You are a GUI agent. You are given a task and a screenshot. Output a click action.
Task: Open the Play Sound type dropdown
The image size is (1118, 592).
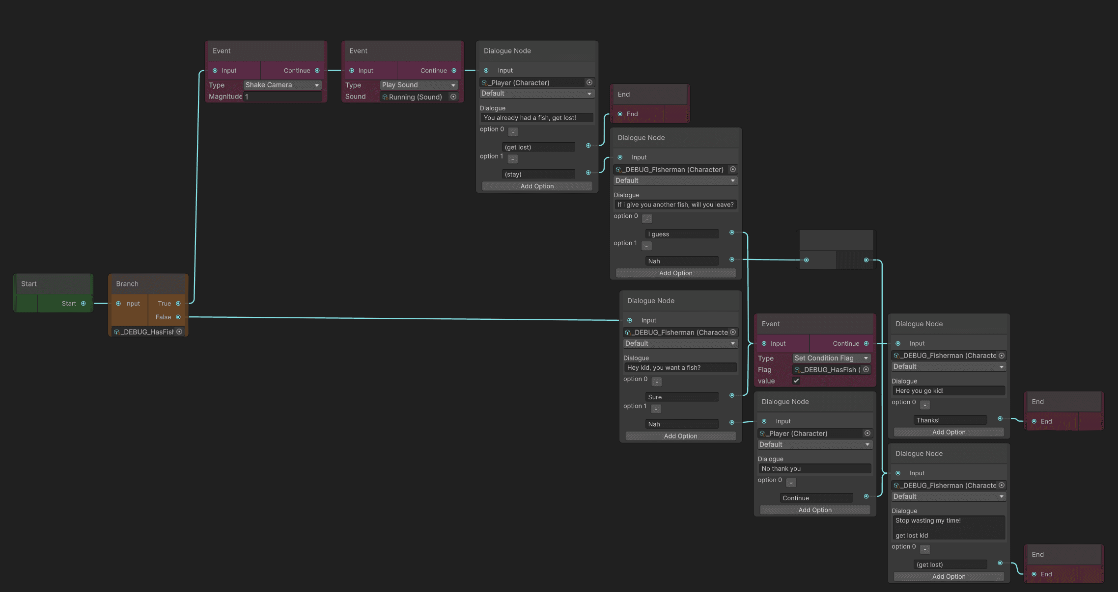click(x=419, y=85)
